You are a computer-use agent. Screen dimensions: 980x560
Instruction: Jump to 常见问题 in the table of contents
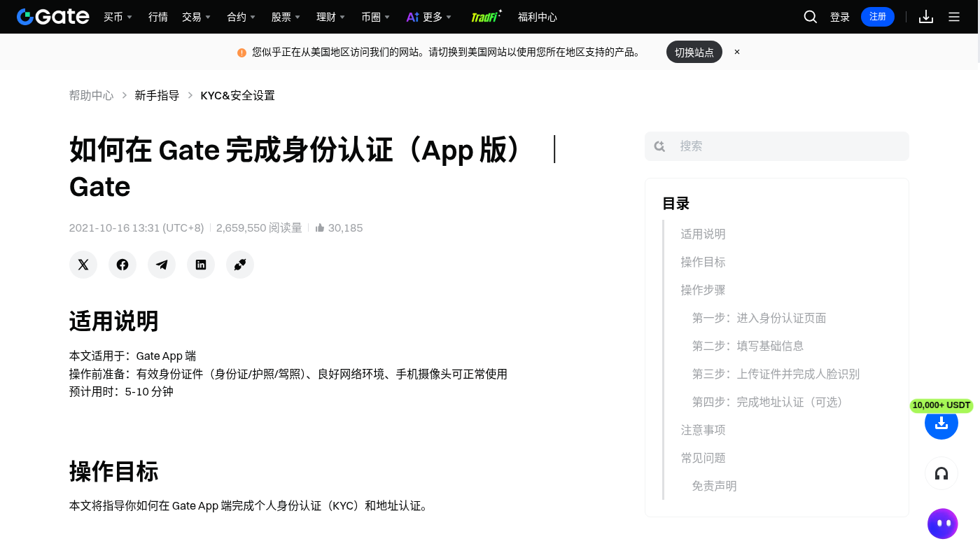703,458
